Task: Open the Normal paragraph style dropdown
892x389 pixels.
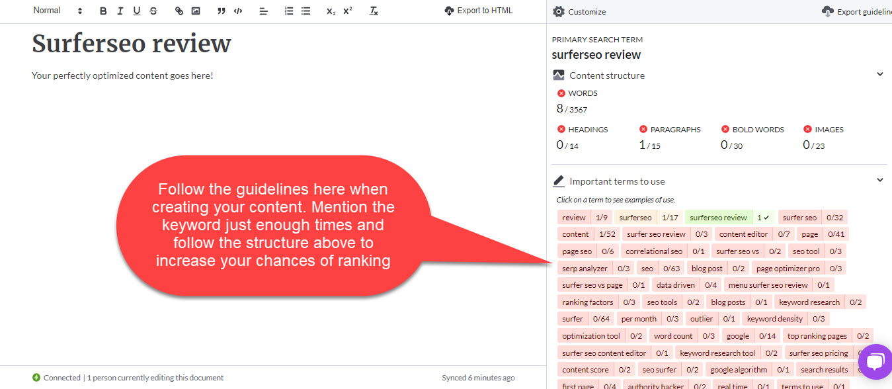Action: tap(58, 11)
